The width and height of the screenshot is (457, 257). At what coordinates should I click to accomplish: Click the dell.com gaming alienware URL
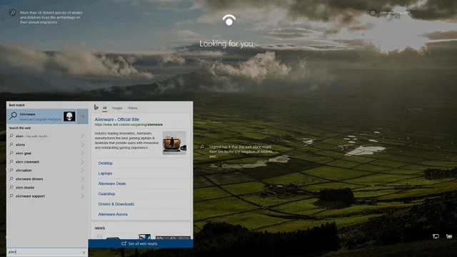[x=129, y=124]
